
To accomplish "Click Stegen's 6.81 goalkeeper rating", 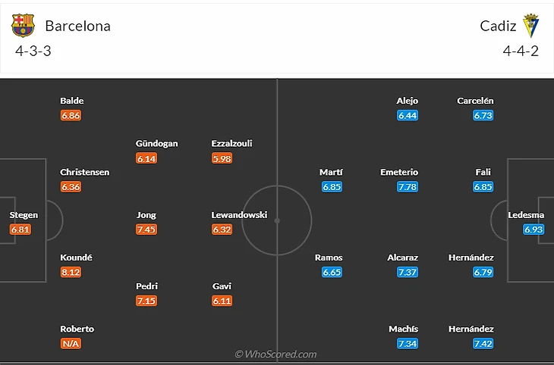I will 20,229.
